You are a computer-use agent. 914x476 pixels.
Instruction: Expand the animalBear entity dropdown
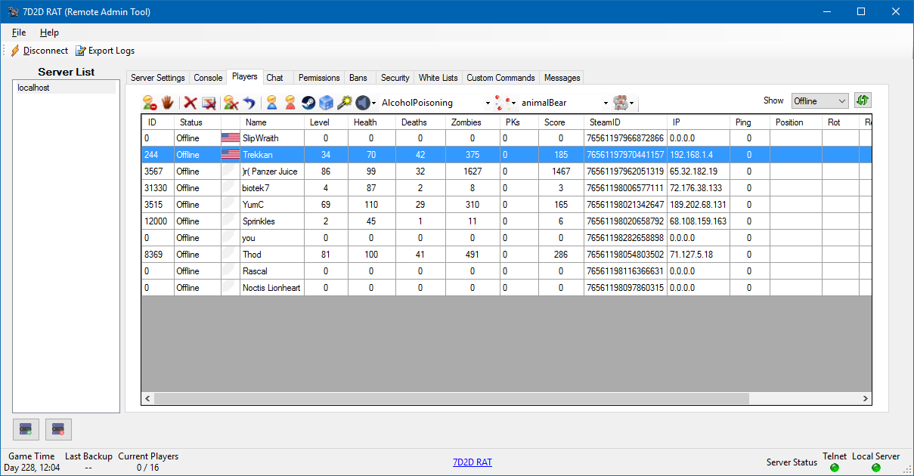tap(606, 104)
